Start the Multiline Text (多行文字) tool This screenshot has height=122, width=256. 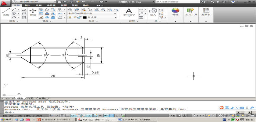129,12
